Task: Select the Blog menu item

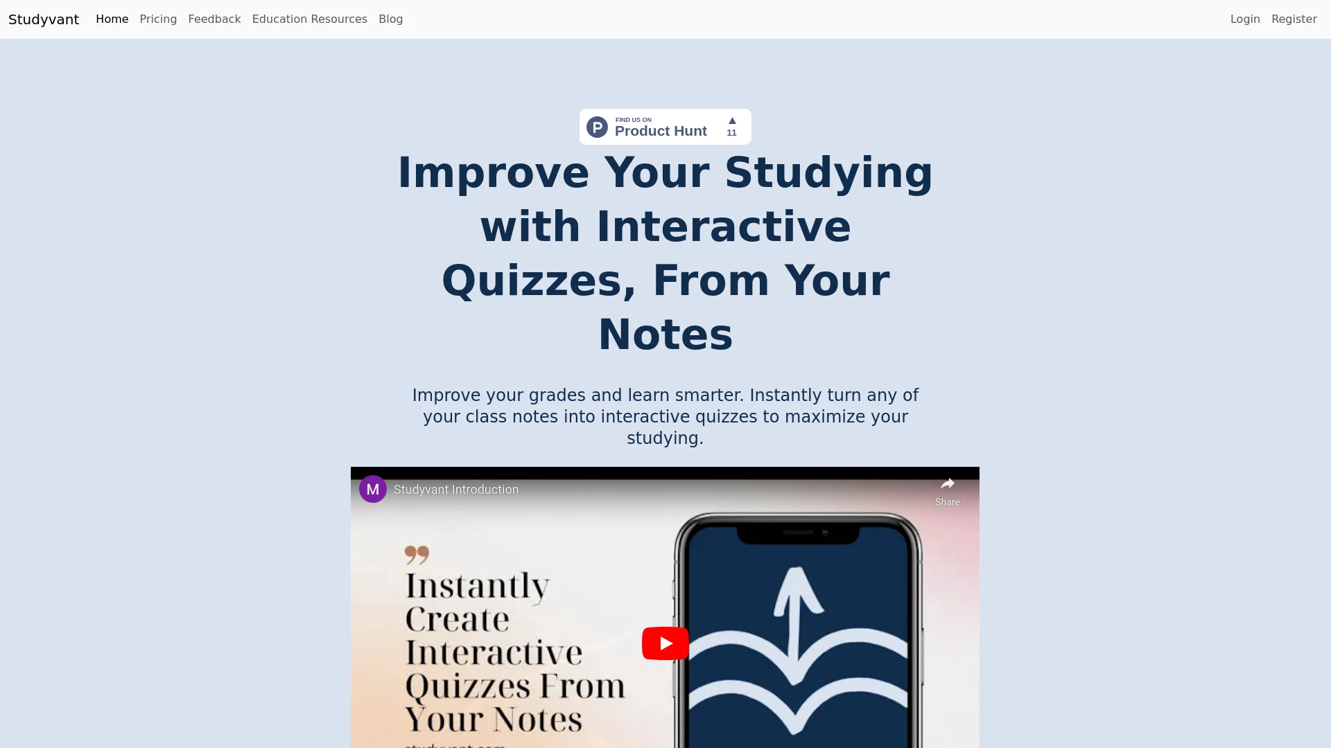Action: [390, 19]
